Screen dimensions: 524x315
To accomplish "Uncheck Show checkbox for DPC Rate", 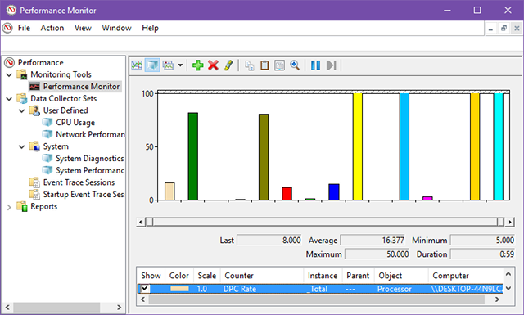I will point(145,288).
